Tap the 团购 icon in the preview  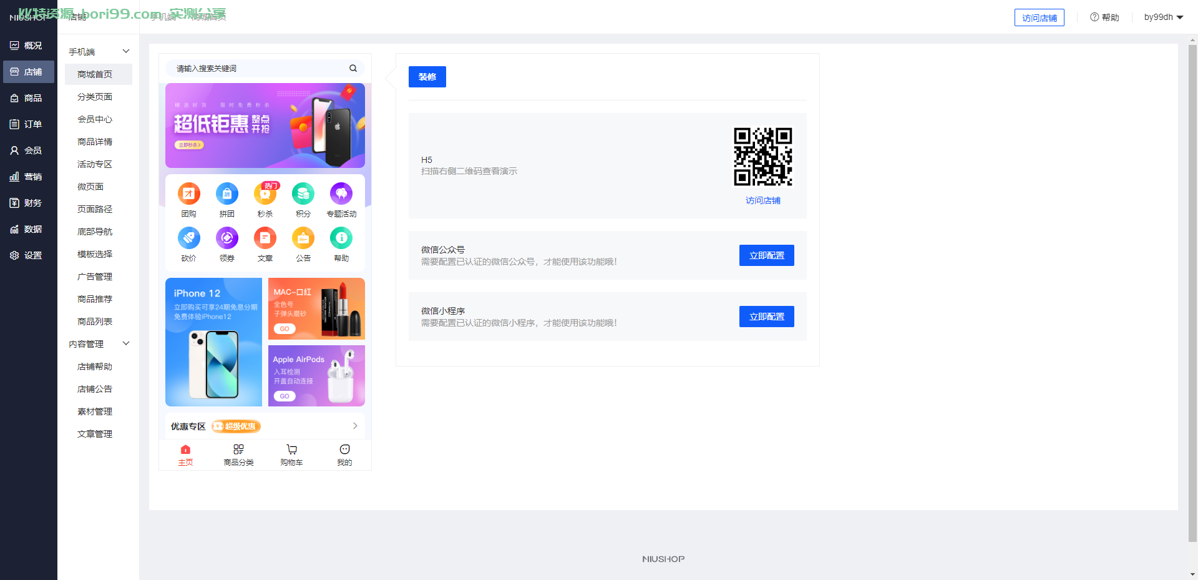[x=189, y=194]
